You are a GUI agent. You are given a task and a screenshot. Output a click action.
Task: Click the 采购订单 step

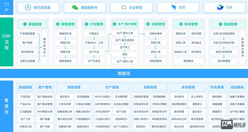(156, 43)
